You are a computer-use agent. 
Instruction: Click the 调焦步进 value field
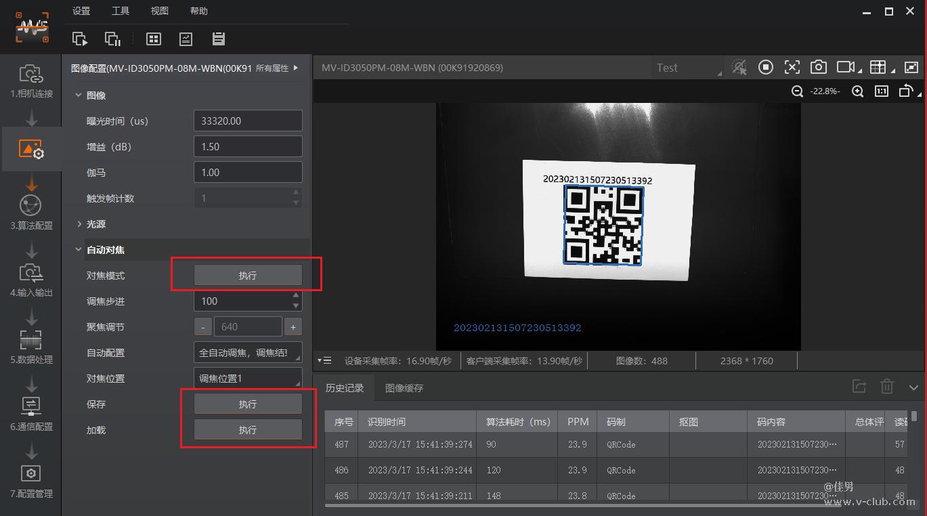(x=241, y=301)
